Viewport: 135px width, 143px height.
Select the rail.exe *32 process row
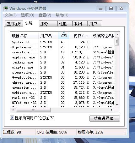pyautogui.click(x=62, y=98)
